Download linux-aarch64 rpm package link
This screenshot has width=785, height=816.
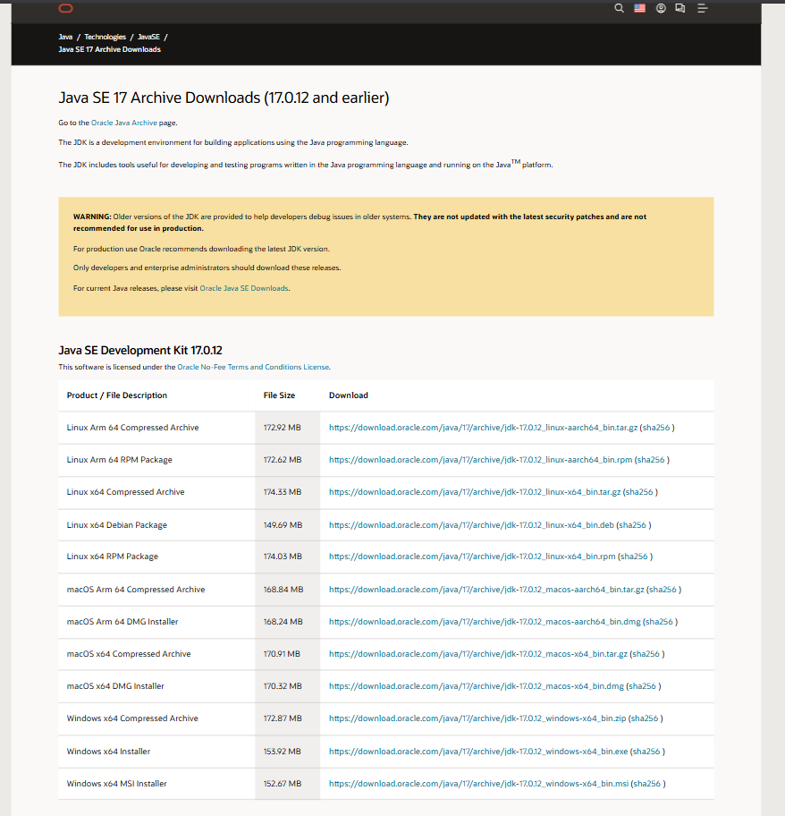pos(480,460)
